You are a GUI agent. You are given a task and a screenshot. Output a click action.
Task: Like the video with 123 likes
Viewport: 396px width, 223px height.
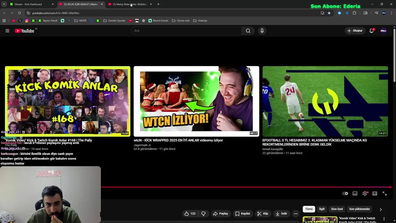point(190,213)
